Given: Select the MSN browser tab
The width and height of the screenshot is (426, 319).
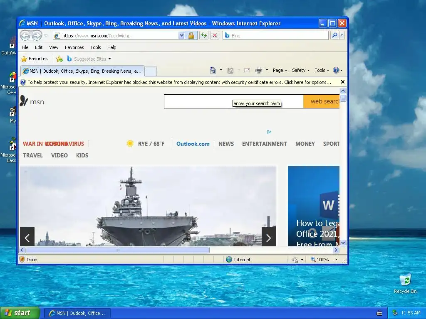Looking at the screenshot, I should pos(82,71).
